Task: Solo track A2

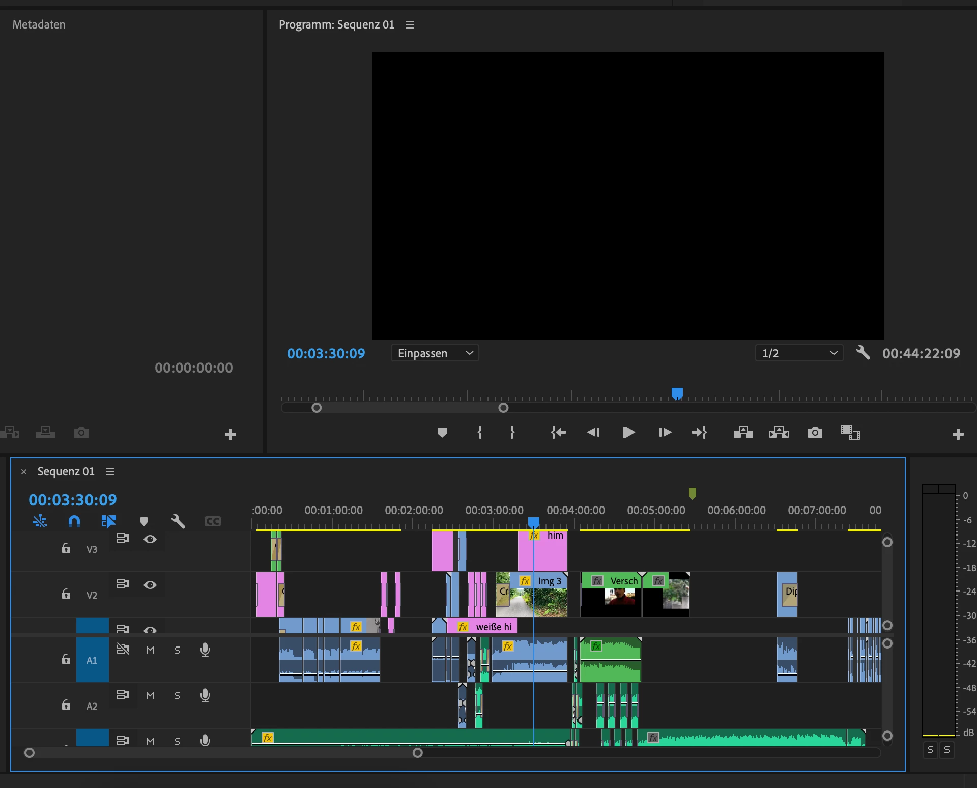Action: tap(177, 696)
